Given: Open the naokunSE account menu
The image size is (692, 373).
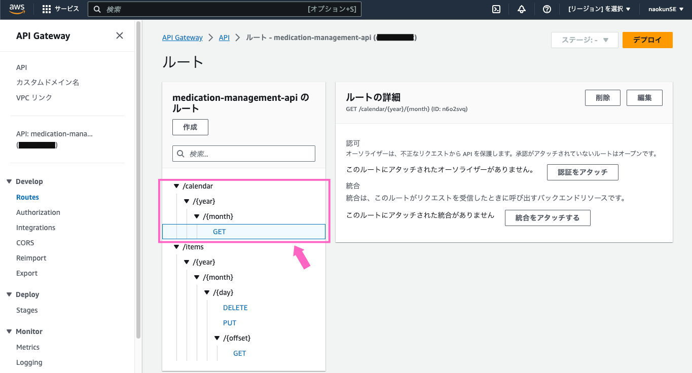Looking at the screenshot, I should 666,9.
